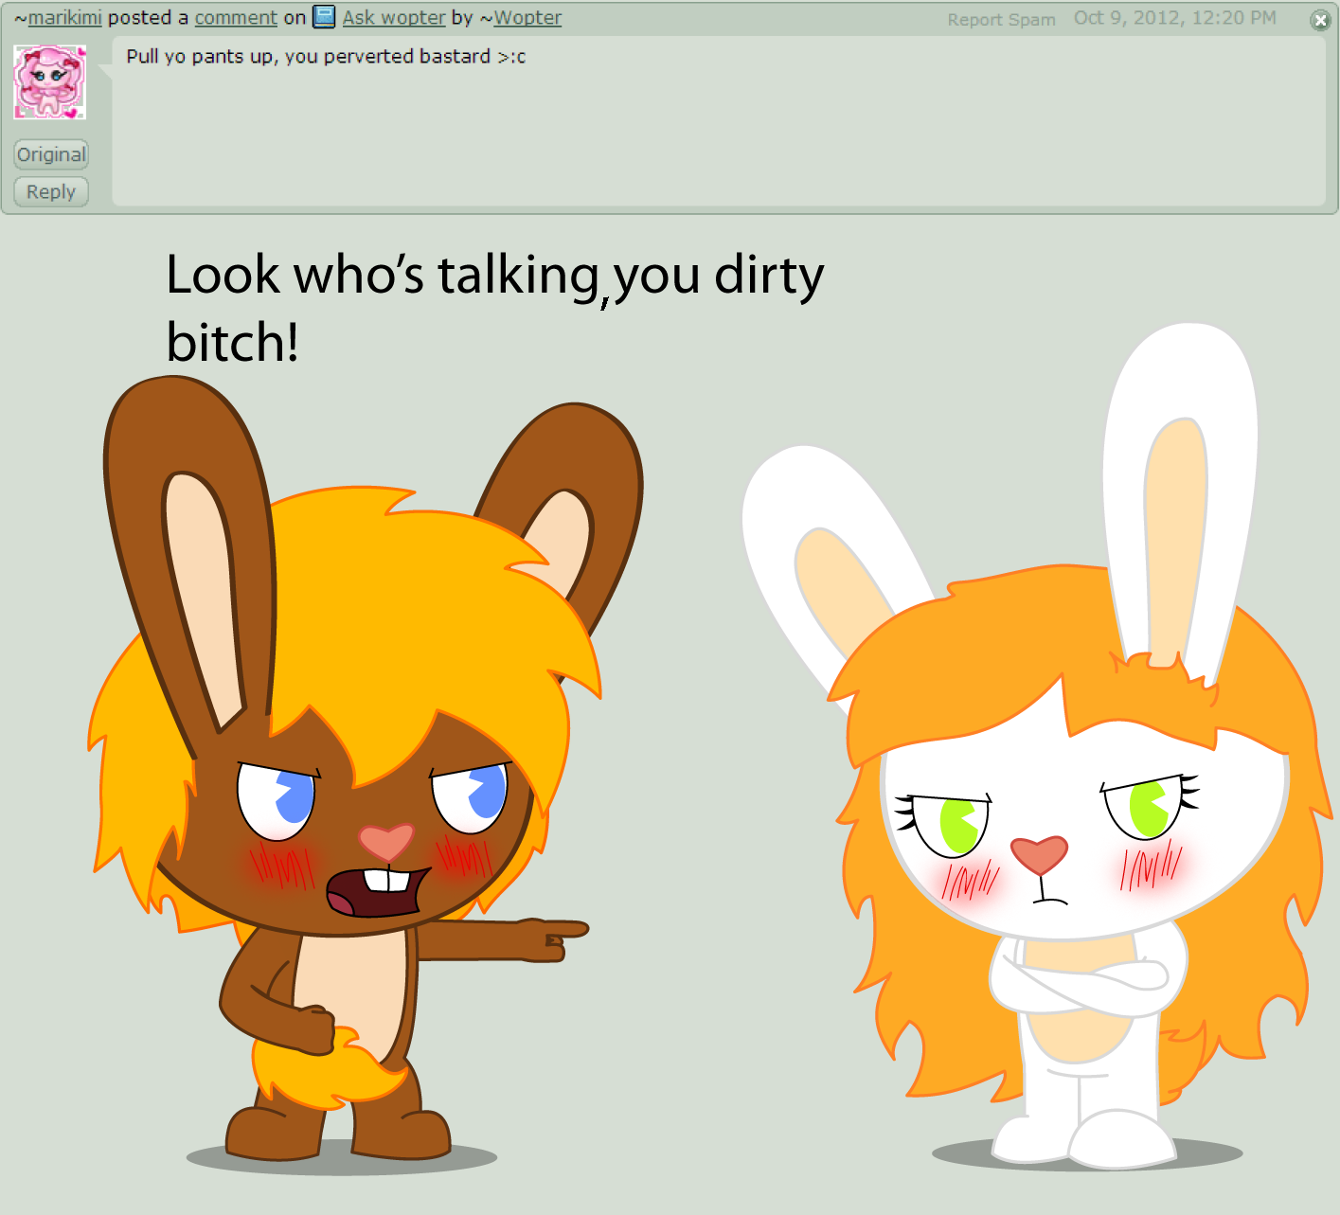1340x1215 pixels.
Task: Open the marikimi user profile link
Action: (64, 18)
